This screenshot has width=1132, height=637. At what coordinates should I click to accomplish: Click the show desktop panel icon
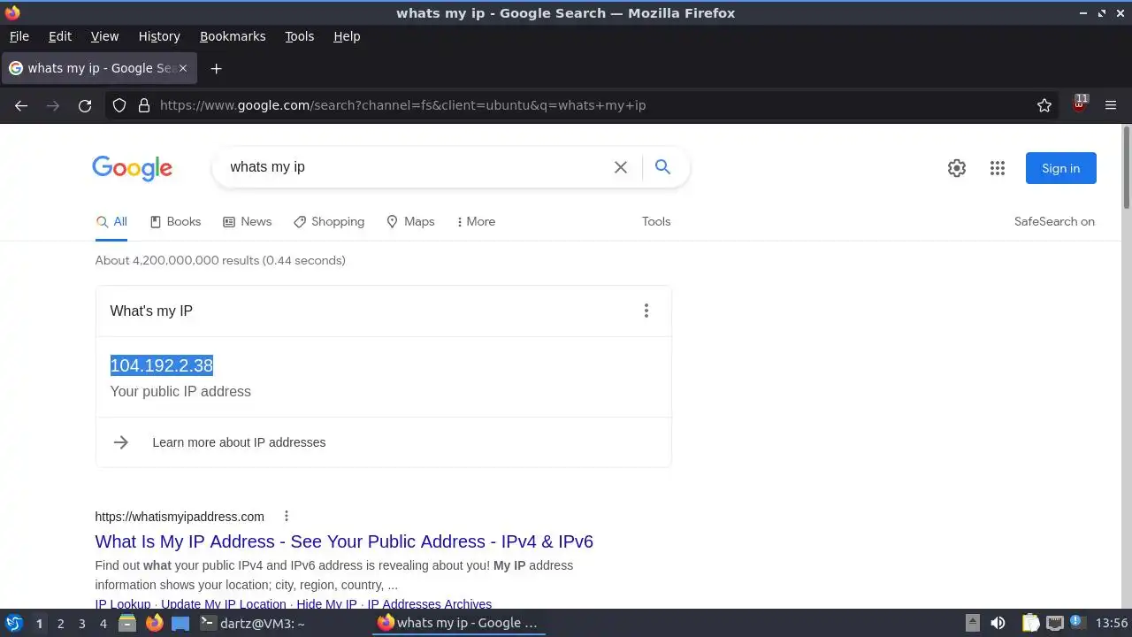point(180,623)
